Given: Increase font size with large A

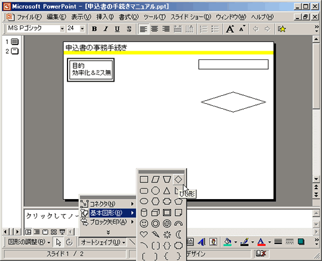Looking at the screenshot, I should point(230,29).
